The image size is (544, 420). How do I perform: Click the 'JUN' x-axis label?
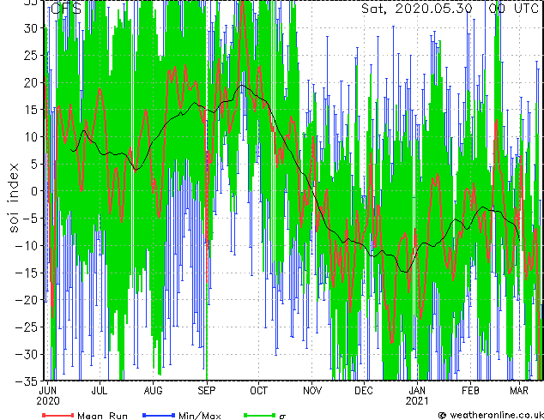[x=48, y=391]
